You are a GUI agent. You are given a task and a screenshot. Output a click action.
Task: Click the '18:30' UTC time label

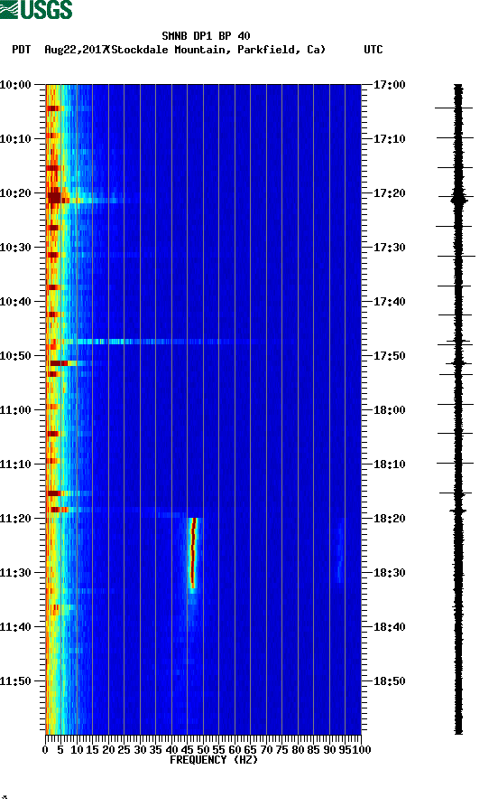[x=389, y=573]
